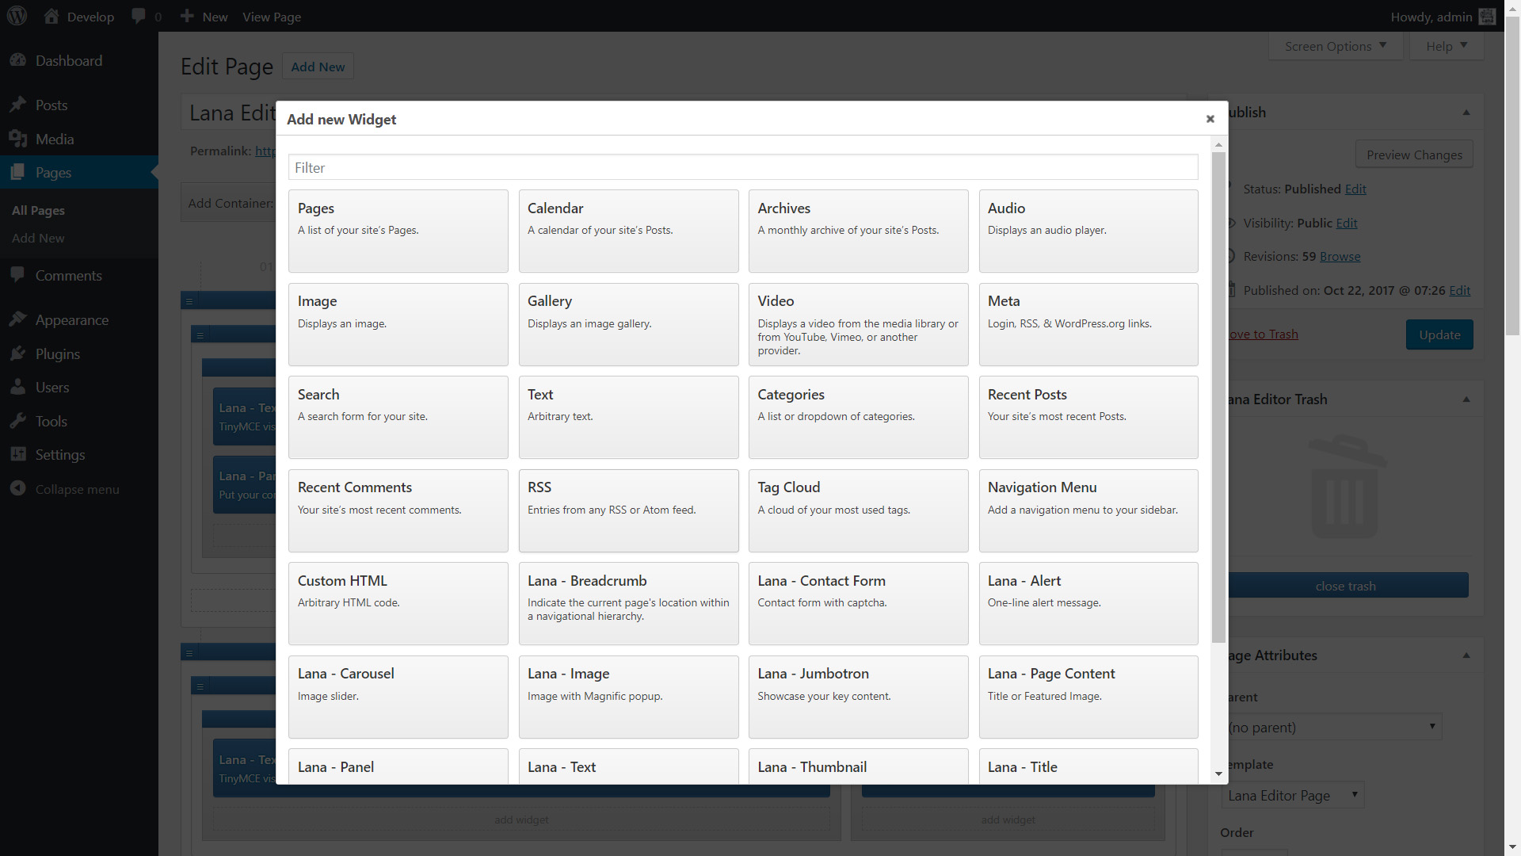Open the Appearance menu icon
The height and width of the screenshot is (856, 1521).
click(x=18, y=319)
